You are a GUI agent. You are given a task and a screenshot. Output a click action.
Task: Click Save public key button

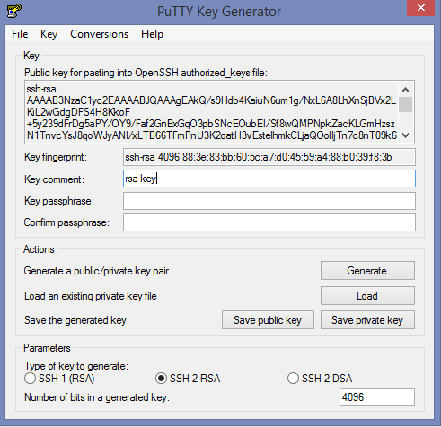[x=268, y=320]
